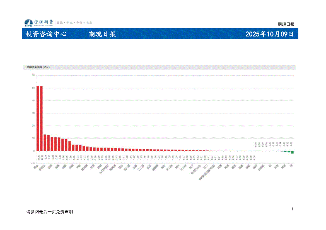Image resolution: width=326 pixels, height=230 pixels.
Task: Click the tallest red bar for 黄金
Action: 38,118
